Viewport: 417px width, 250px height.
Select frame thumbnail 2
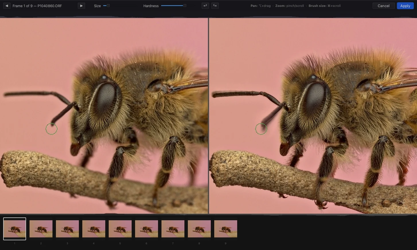tap(41, 229)
